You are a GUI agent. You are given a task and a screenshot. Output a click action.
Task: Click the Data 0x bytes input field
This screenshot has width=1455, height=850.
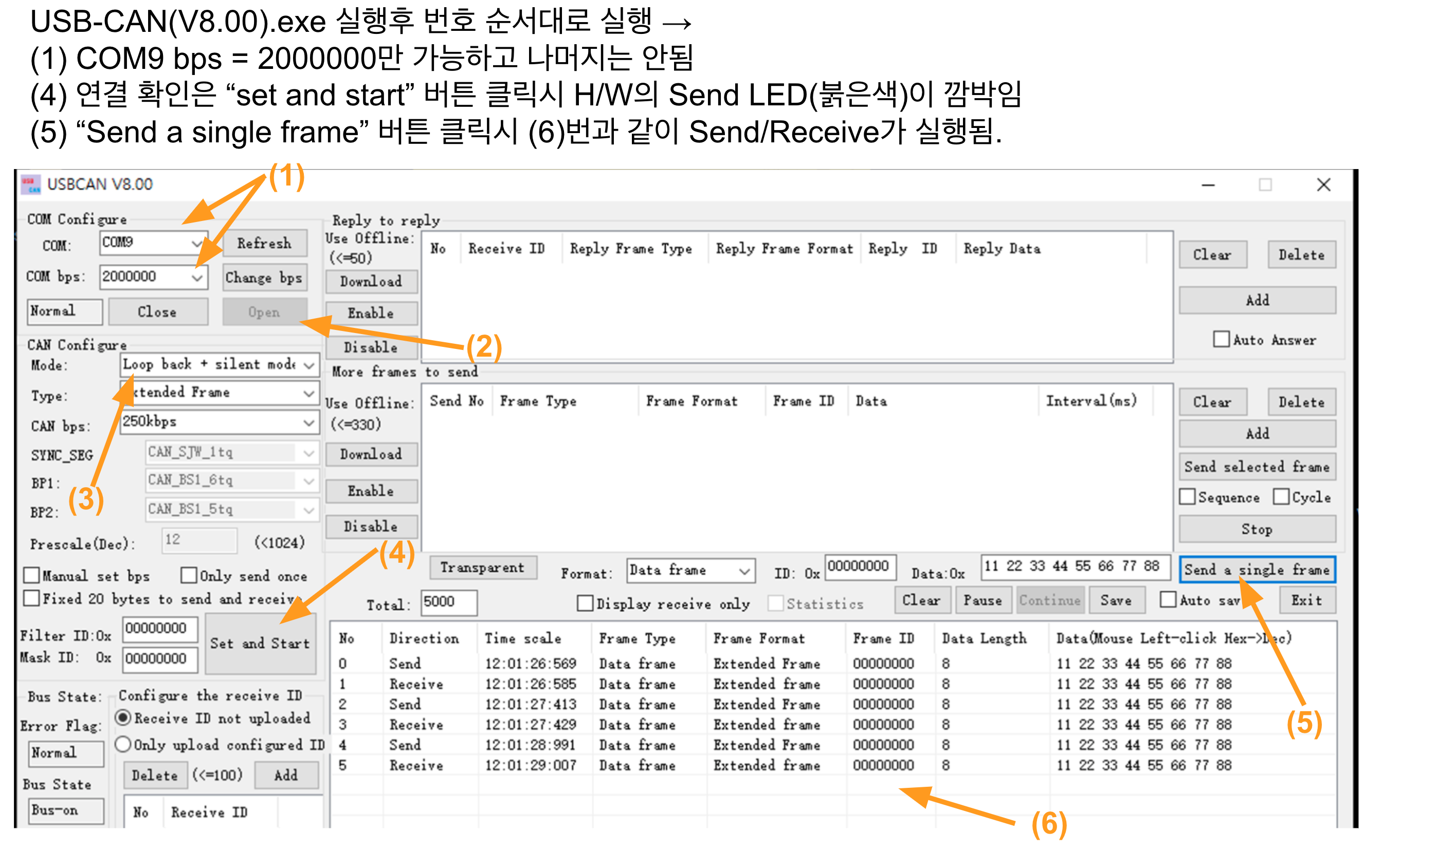click(1075, 566)
